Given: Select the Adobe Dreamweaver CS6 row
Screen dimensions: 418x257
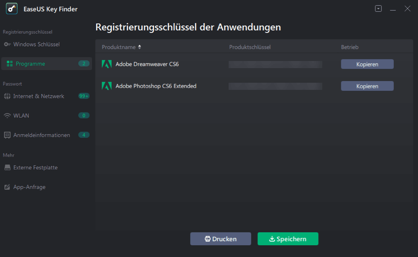Looking at the screenshot, I should point(254,64).
